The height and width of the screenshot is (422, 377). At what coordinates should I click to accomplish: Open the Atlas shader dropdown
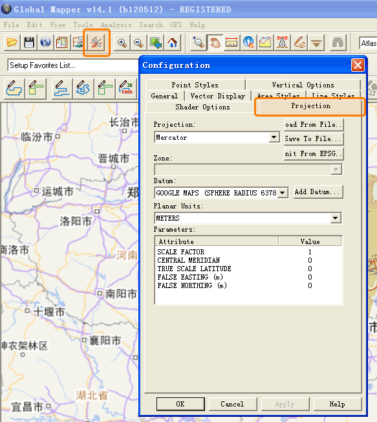(x=368, y=43)
